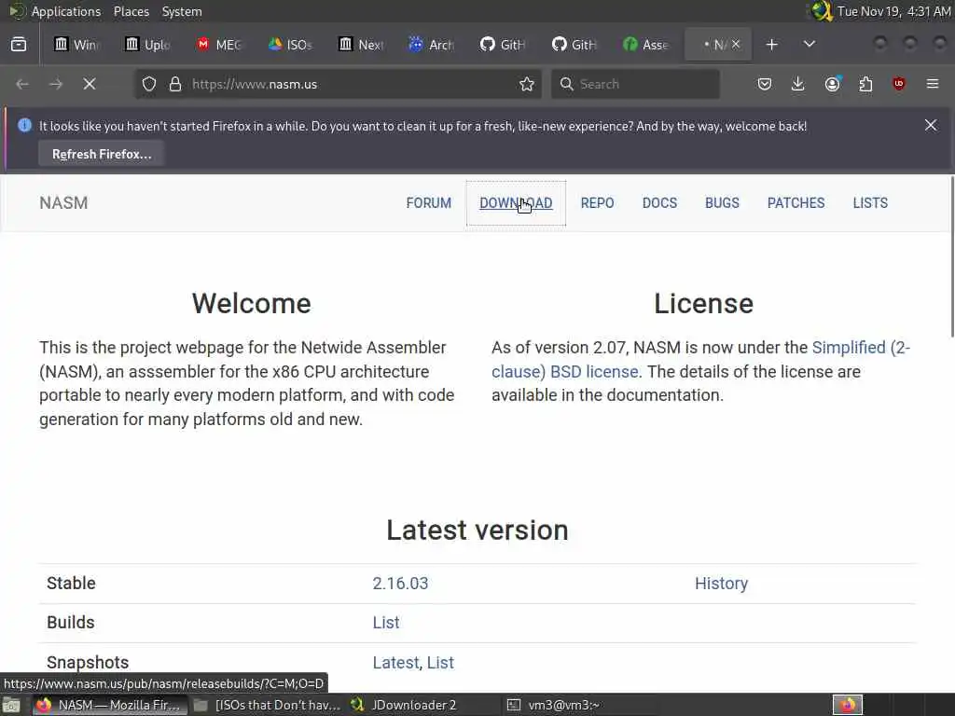Click the Refresh Firefox button
Image resolution: width=955 pixels, height=716 pixels.
click(x=102, y=154)
